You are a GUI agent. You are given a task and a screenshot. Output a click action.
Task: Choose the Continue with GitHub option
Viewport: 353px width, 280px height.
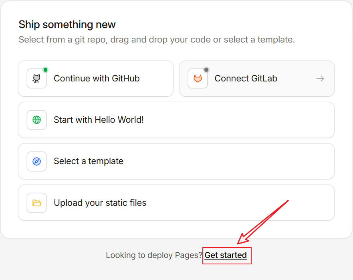(97, 79)
